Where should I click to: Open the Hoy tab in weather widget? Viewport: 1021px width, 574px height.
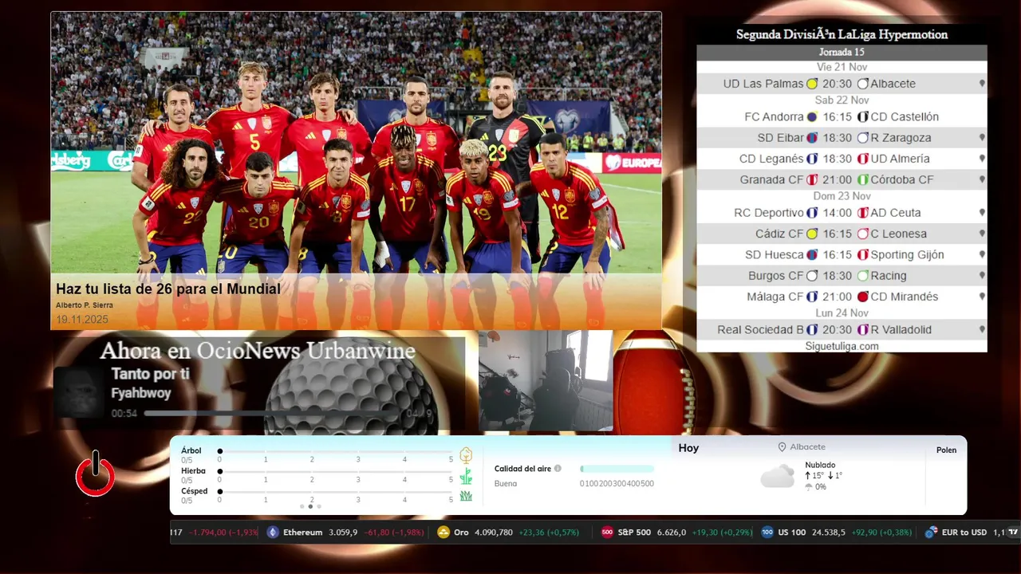coord(688,448)
